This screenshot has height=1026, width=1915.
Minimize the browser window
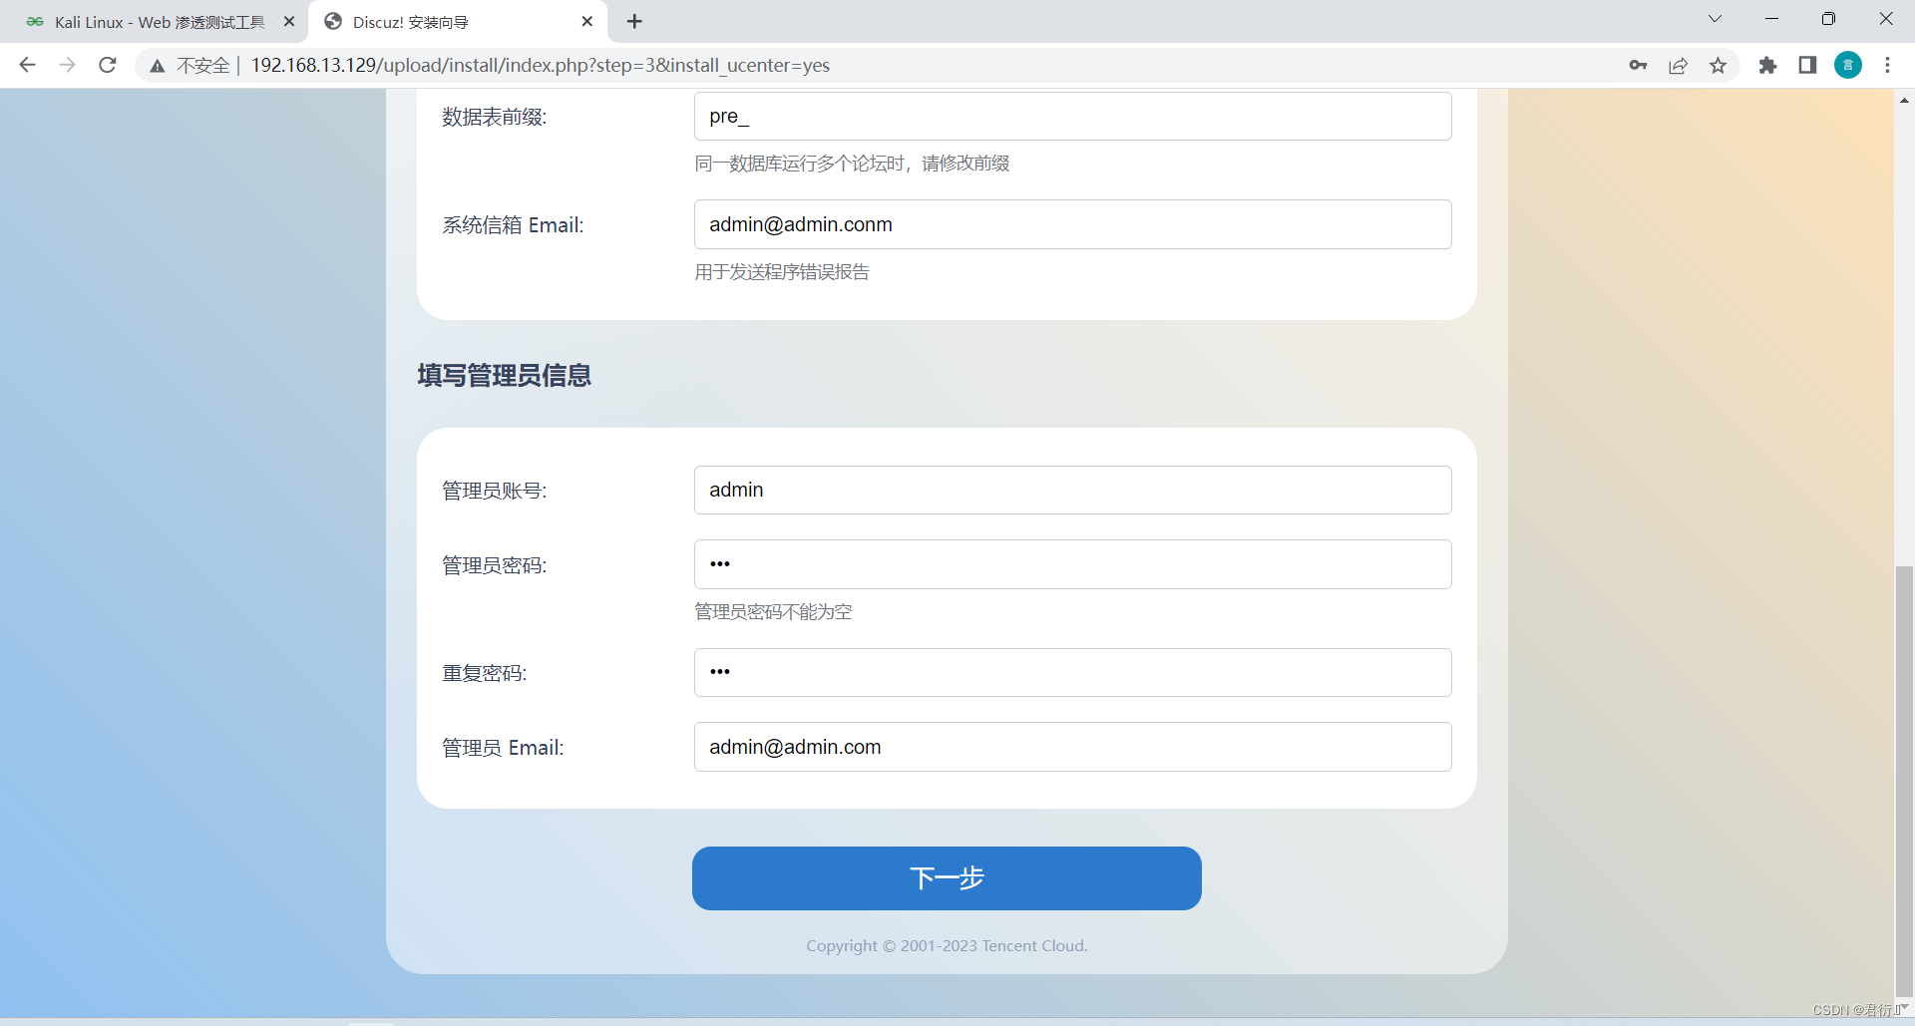click(x=1771, y=19)
